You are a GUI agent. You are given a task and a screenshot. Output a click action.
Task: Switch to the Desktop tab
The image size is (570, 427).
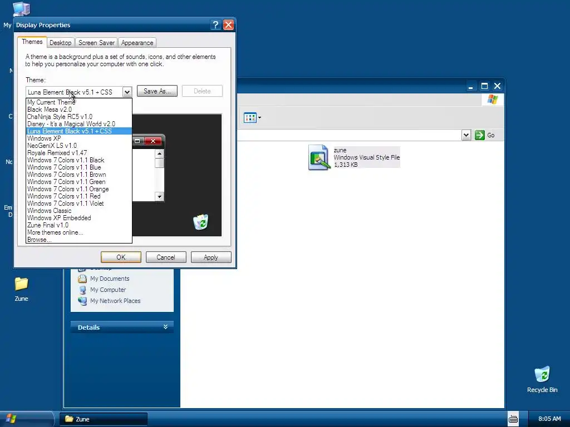pyautogui.click(x=60, y=42)
